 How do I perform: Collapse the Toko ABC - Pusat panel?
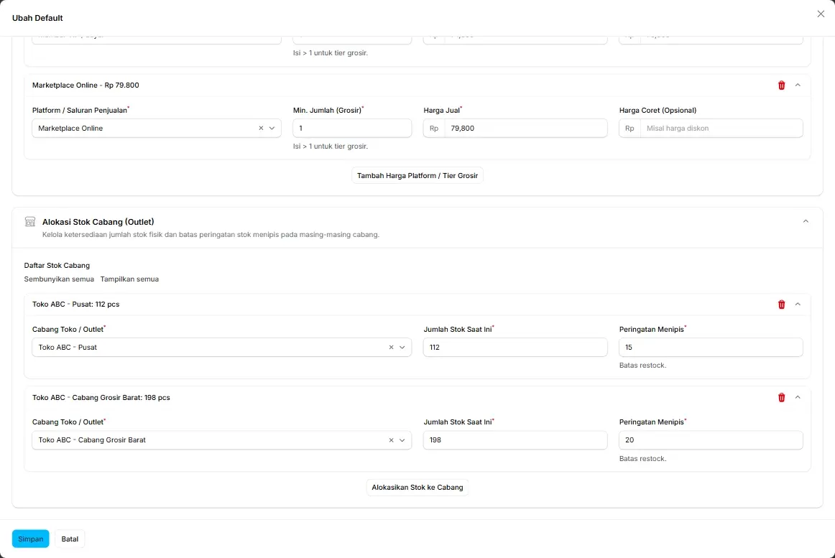tap(798, 304)
